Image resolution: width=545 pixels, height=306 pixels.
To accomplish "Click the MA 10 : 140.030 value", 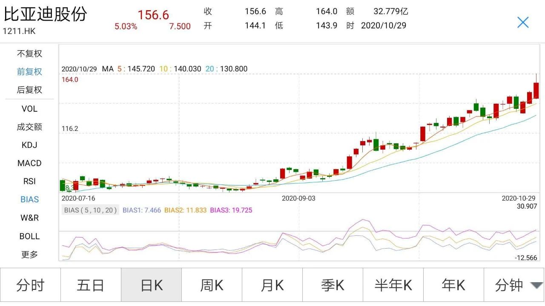I will click(180, 69).
